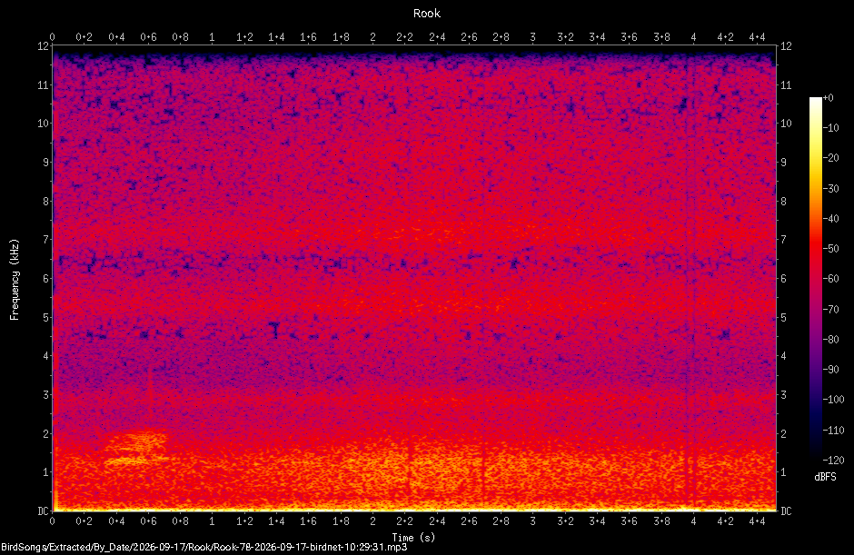
Task: Click the '10' label on the left frequency axis
Action: tap(43, 124)
